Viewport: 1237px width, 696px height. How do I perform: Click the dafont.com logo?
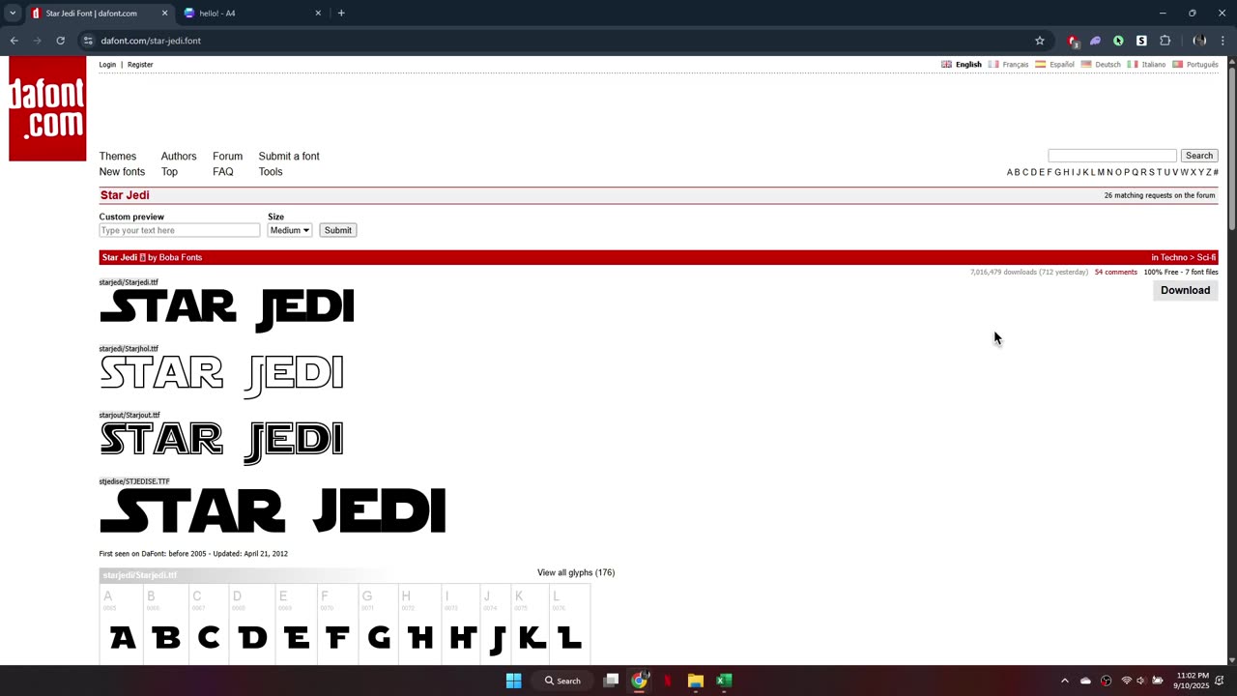[47, 108]
